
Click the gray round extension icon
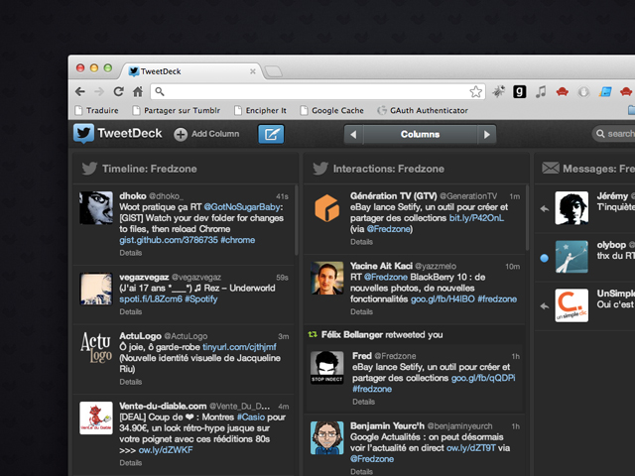pyautogui.click(x=583, y=92)
